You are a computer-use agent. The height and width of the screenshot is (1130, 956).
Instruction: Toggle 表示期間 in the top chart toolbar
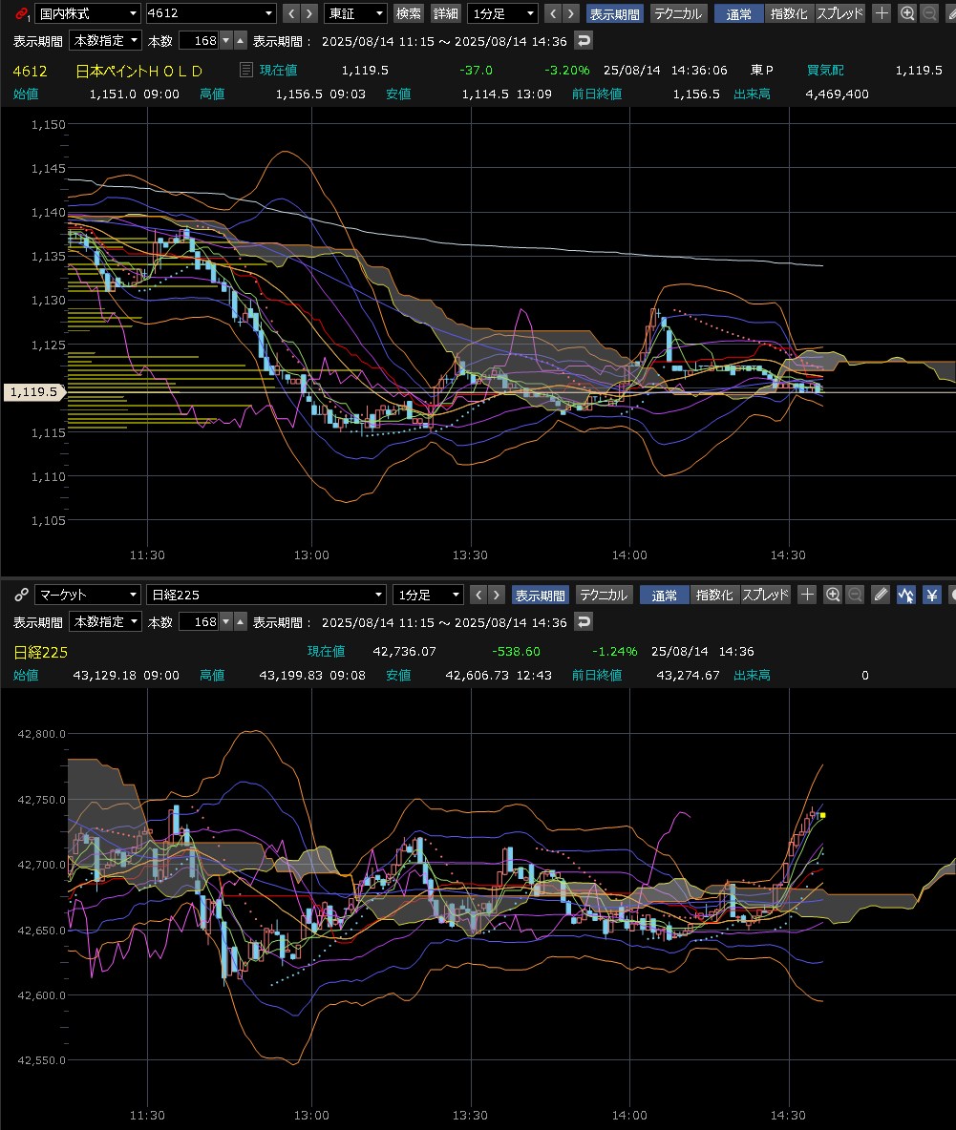tap(614, 13)
